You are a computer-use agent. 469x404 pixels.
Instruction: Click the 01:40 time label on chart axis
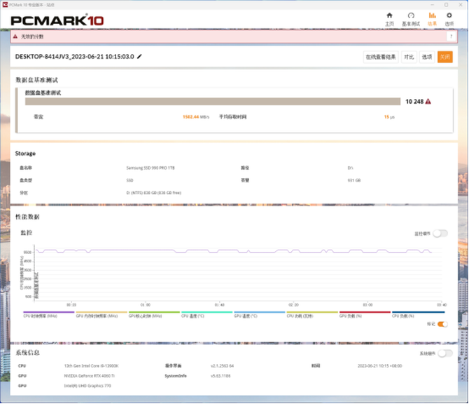pyautogui.click(x=219, y=305)
